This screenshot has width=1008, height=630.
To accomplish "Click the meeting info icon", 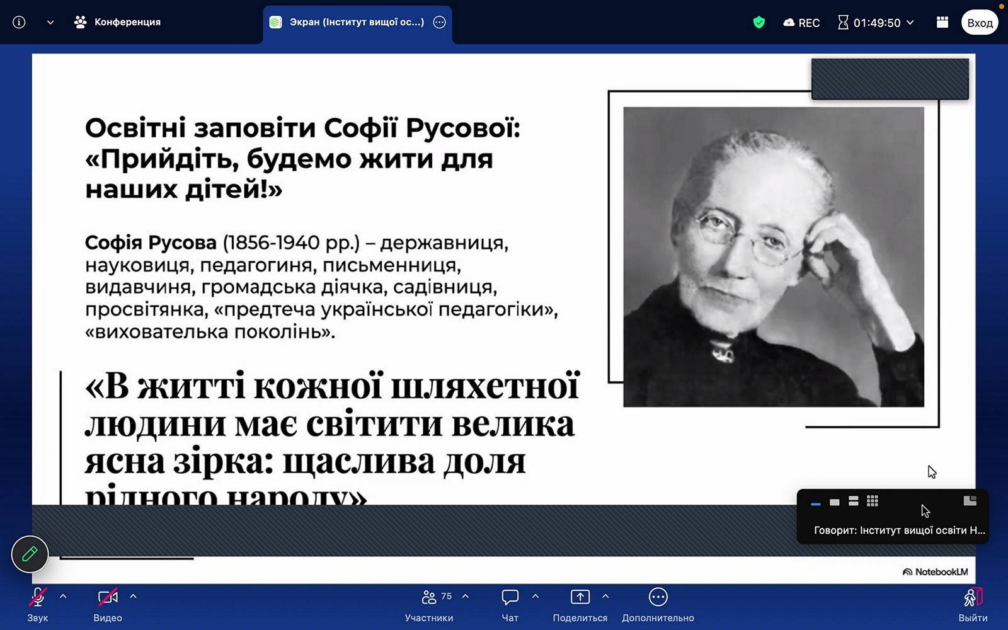I will click(x=19, y=22).
